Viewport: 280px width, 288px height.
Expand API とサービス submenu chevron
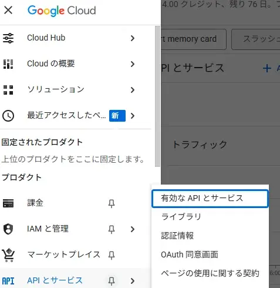pyautogui.click(x=133, y=281)
